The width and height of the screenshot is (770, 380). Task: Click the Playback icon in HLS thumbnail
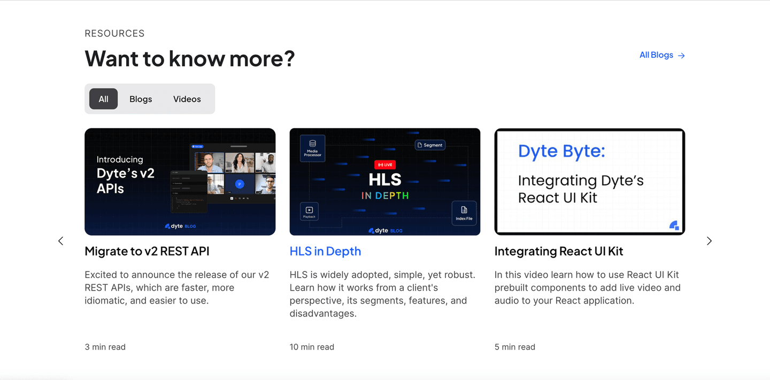[x=309, y=211]
